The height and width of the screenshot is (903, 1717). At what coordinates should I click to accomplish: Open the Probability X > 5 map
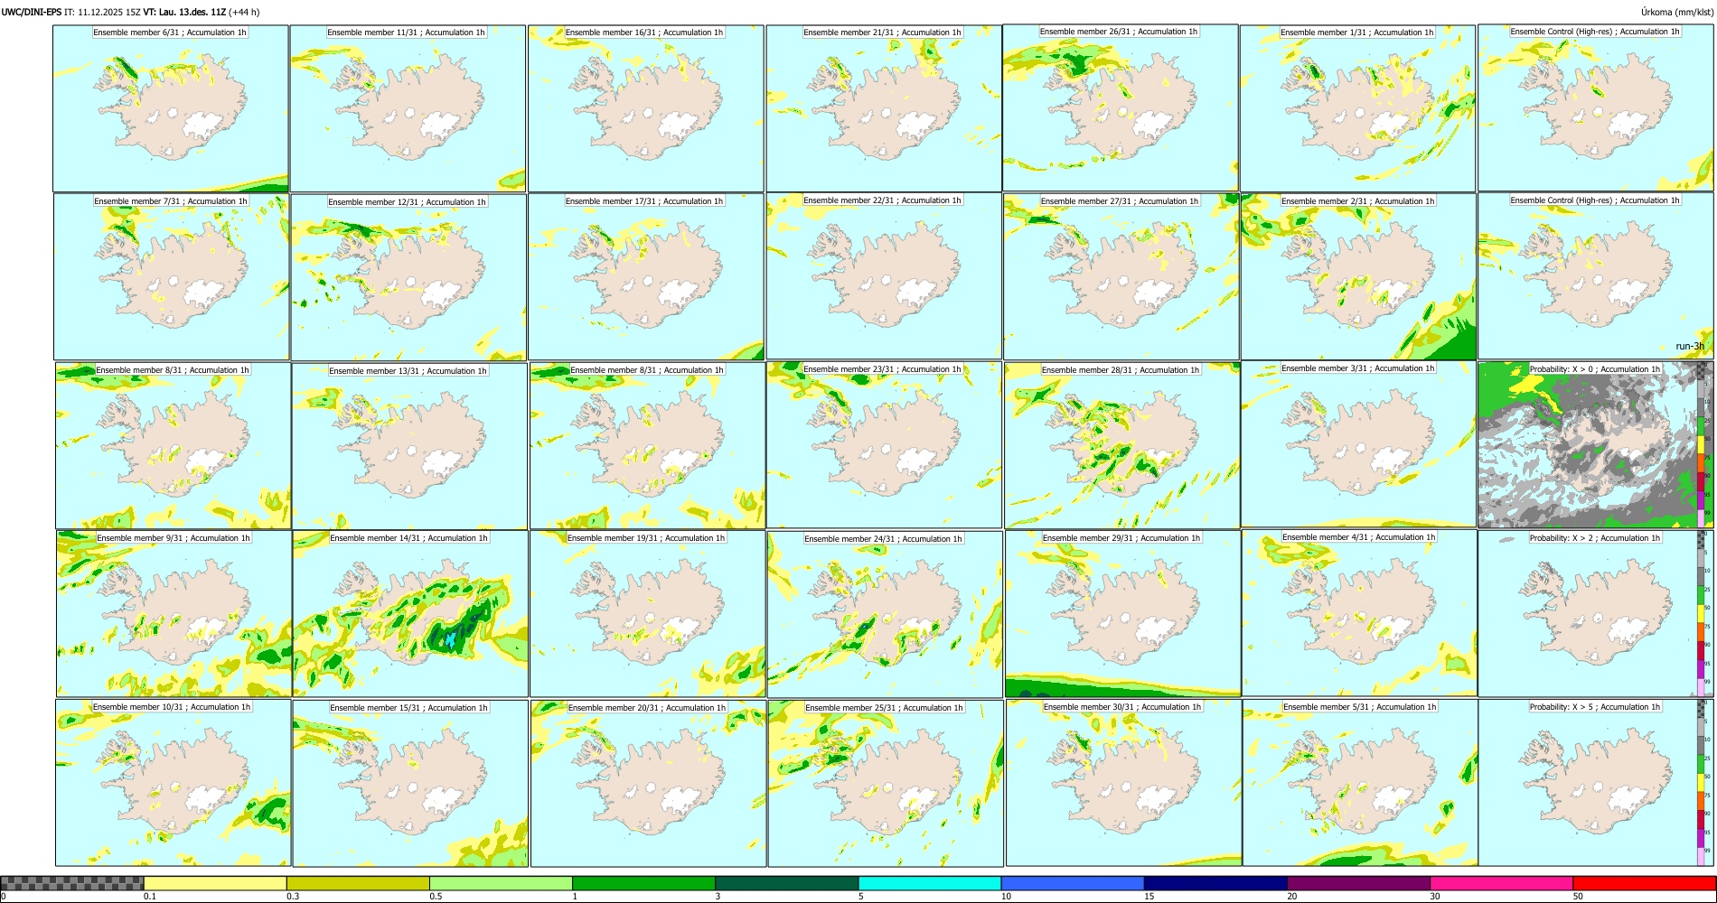coord(1595,783)
